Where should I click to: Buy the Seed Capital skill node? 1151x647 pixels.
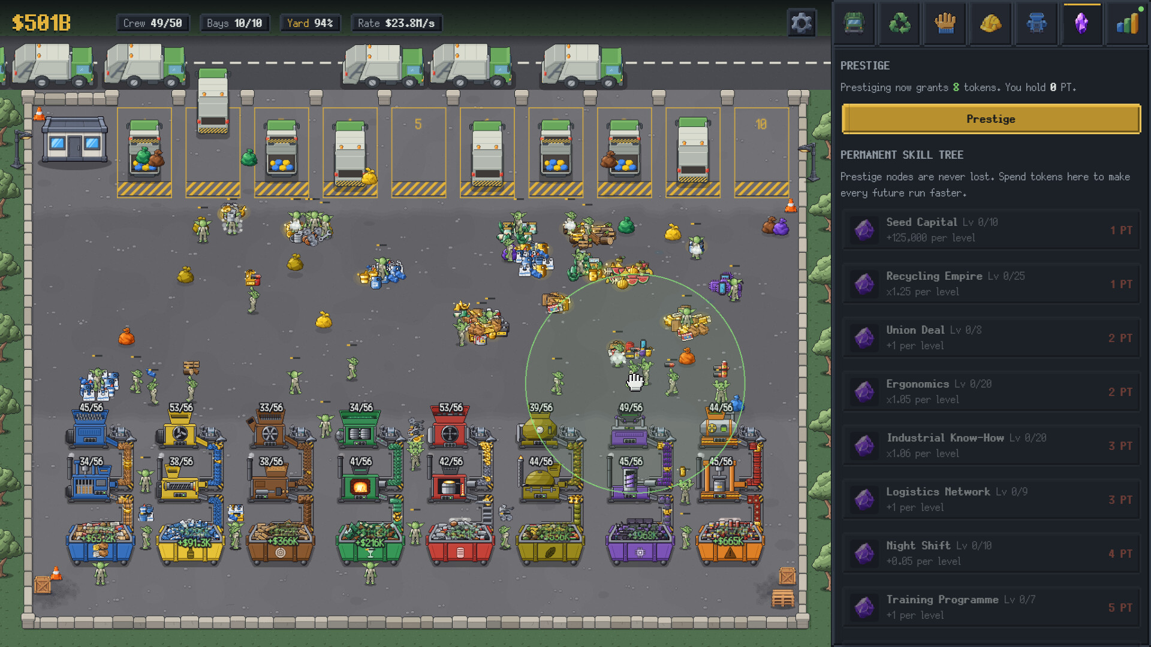pyautogui.click(x=990, y=230)
